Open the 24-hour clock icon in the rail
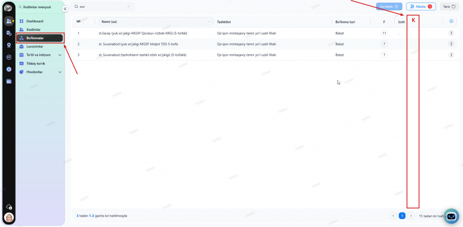The image size is (463, 227). point(9,57)
